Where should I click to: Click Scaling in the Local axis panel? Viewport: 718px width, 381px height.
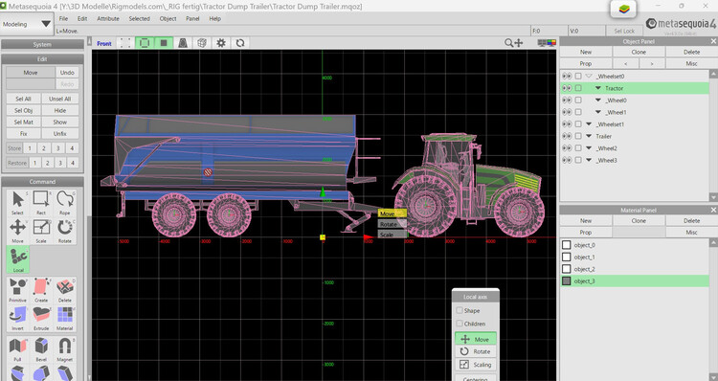coord(476,365)
